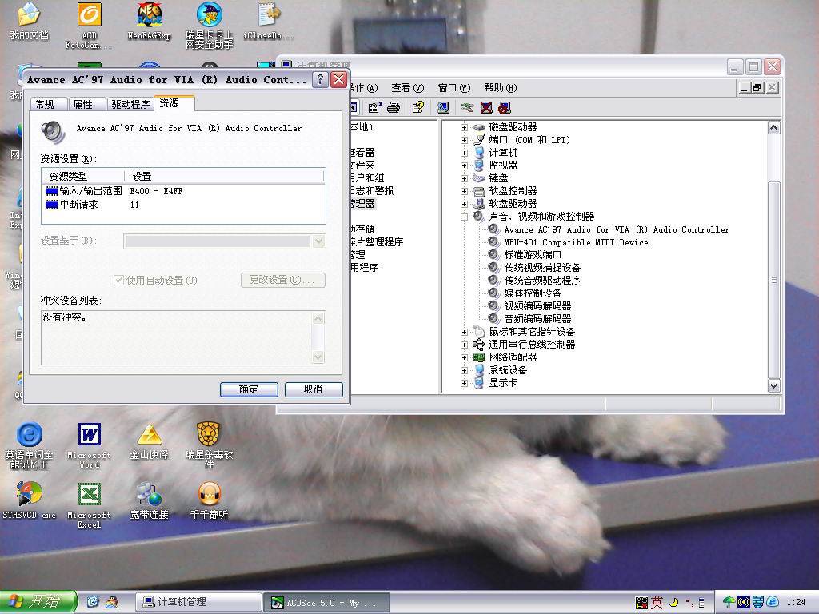This screenshot has width=819, height=614.
Task: Select the 输入/输出范围 resource row
Action: 183,191
